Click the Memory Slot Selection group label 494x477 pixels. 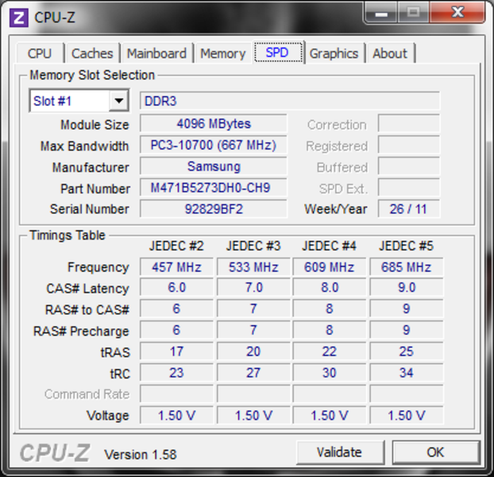click(x=92, y=75)
